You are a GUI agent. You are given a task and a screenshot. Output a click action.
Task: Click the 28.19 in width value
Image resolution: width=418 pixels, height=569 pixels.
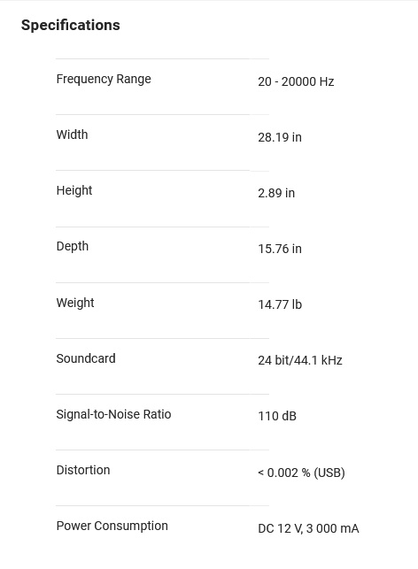tap(280, 137)
